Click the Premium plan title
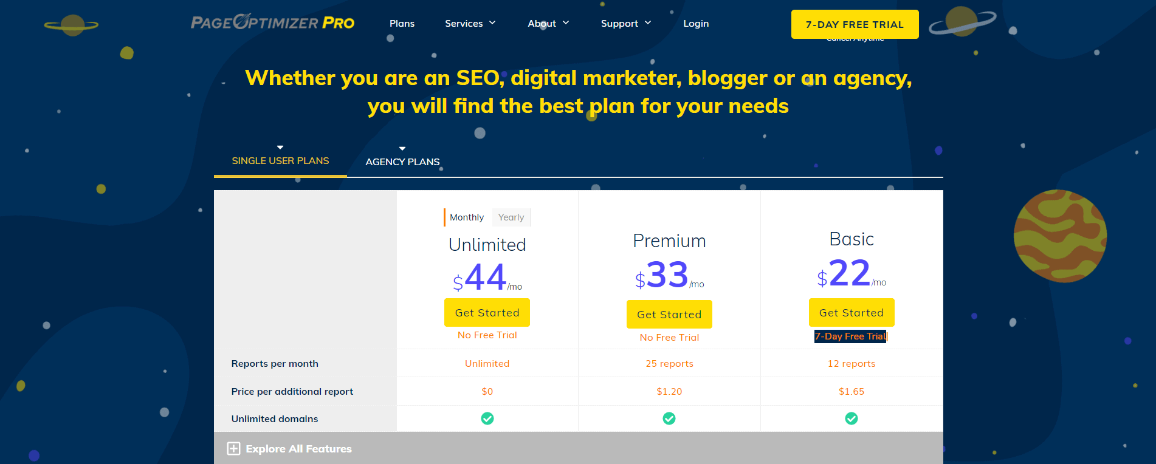Viewport: 1156px width, 464px height. click(669, 241)
